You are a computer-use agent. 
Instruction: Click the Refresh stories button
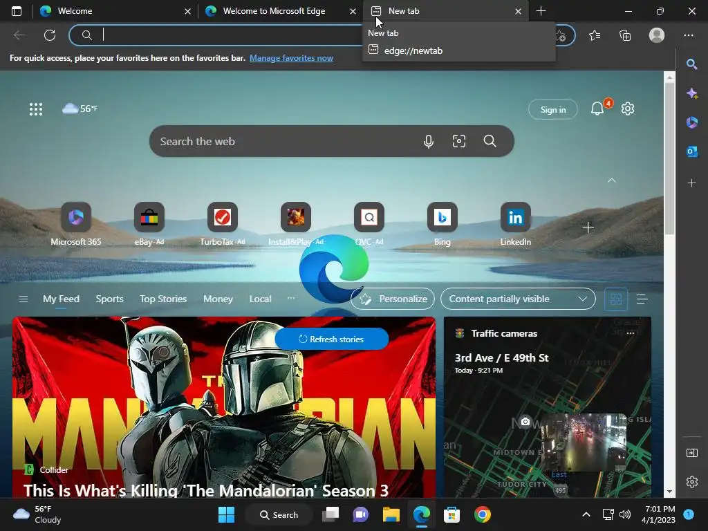[331, 339]
